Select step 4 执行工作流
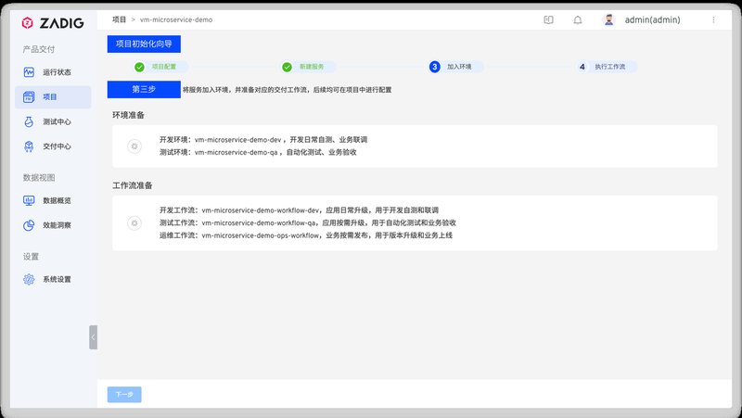742x418 pixels. 603,67
